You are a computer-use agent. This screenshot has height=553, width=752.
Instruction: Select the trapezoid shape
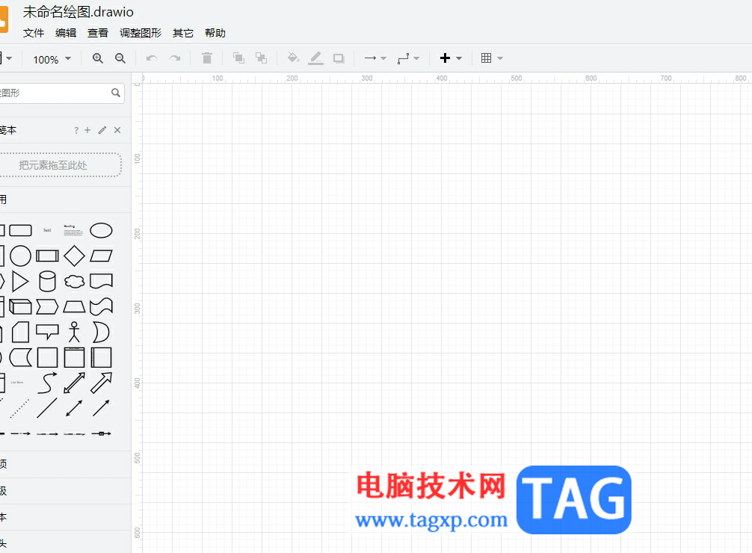point(74,306)
